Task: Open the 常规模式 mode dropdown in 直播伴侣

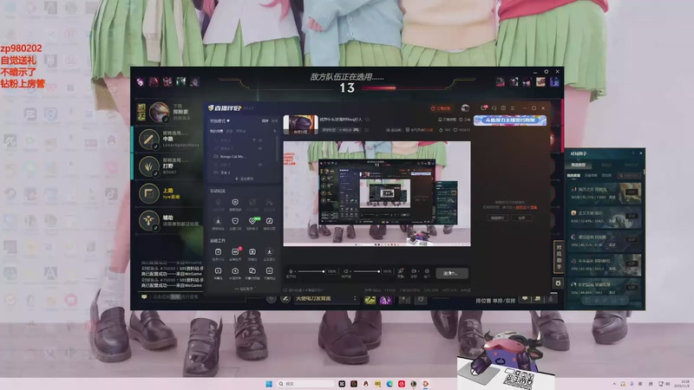Action: (219, 120)
